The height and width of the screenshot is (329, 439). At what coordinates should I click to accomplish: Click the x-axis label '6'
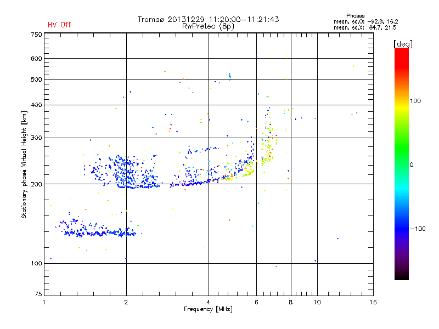[x=256, y=302]
